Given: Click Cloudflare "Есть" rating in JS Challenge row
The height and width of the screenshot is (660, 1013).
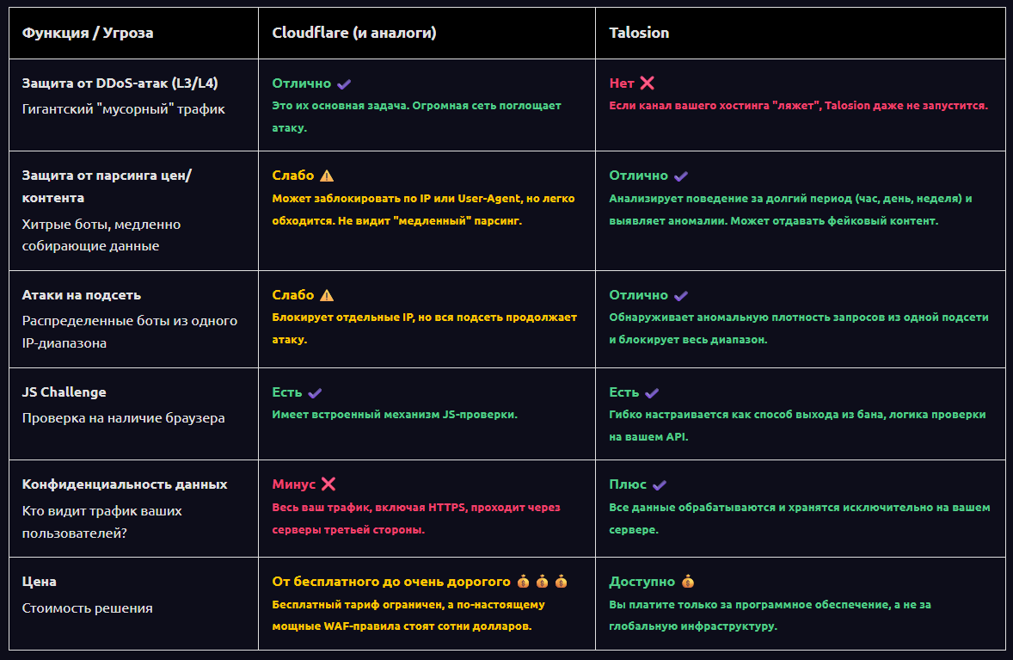Looking at the screenshot, I should pos(287,392).
